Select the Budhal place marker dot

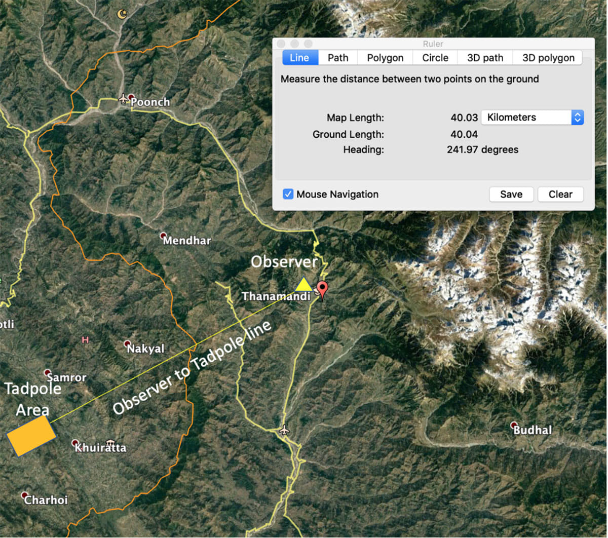514,425
